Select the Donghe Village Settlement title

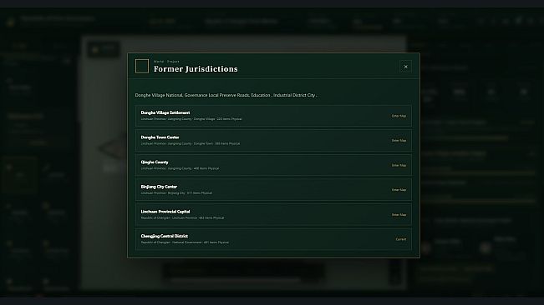click(165, 112)
